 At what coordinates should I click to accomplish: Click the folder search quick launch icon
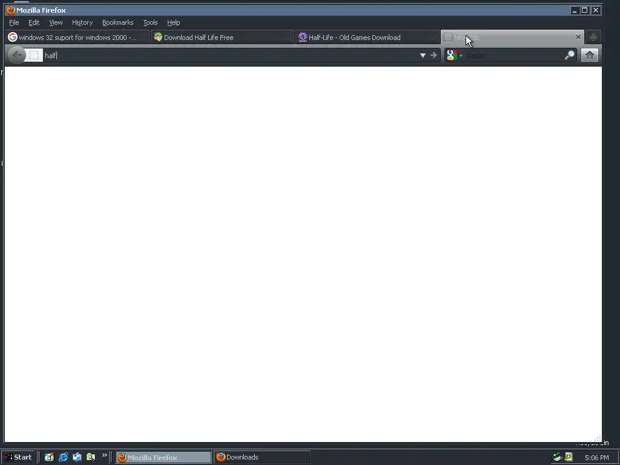point(91,457)
